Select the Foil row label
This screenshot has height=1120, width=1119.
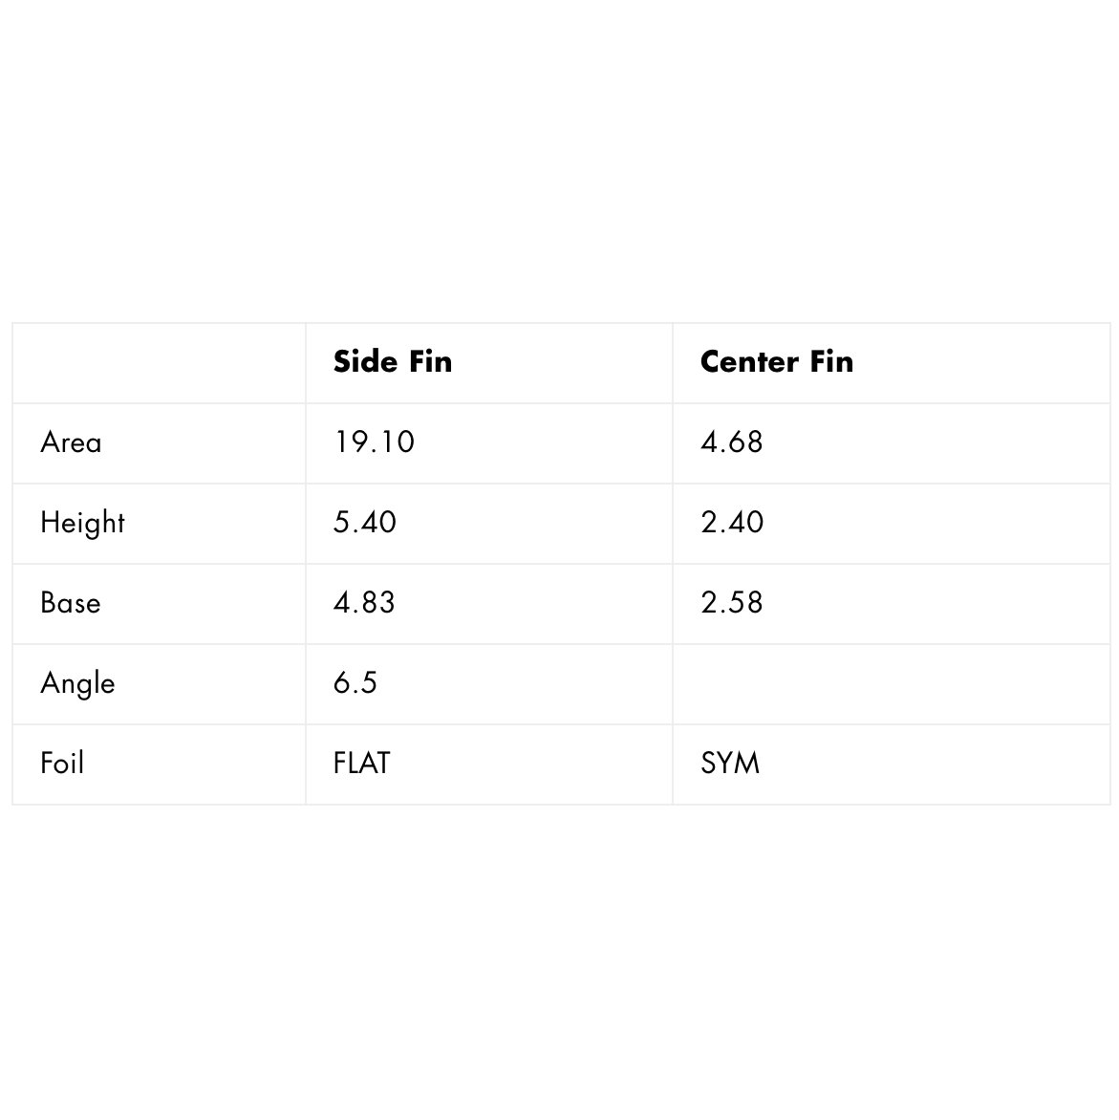tap(62, 764)
